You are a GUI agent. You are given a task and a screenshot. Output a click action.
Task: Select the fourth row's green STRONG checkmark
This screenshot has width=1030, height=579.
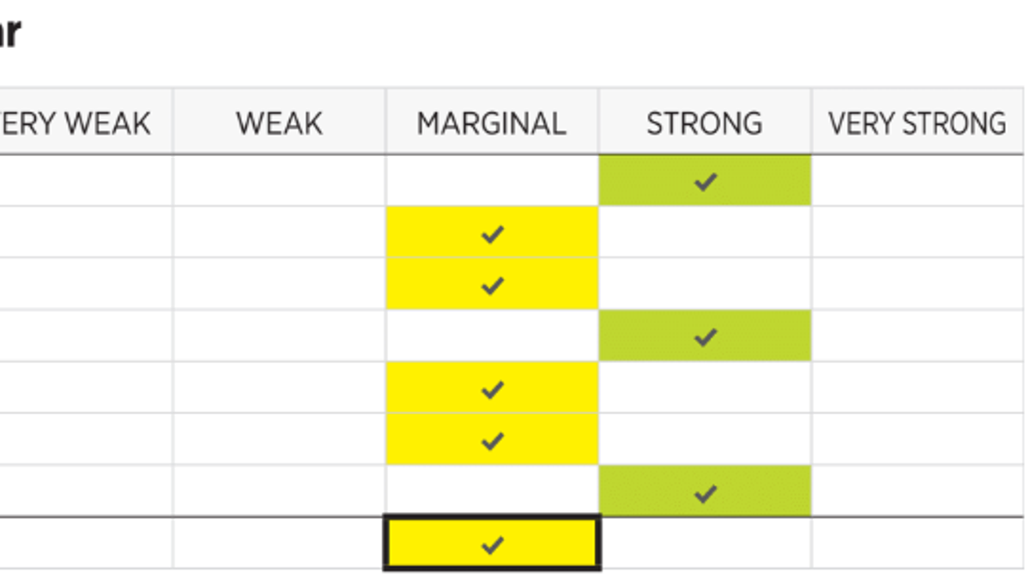click(706, 337)
